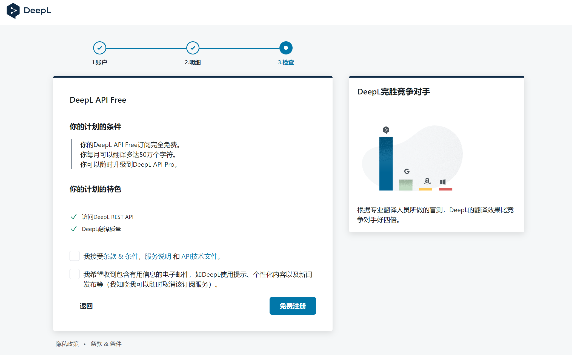The width and height of the screenshot is (572, 355).
Task: Go to step 2 明细 checkmark circle
Action: tap(193, 48)
